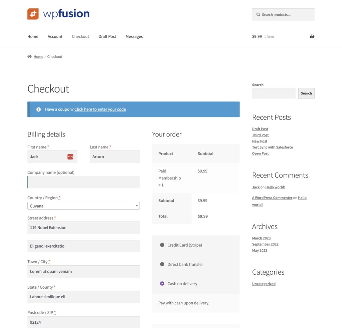Click 'Click here to enter your code' link

[100, 109]
